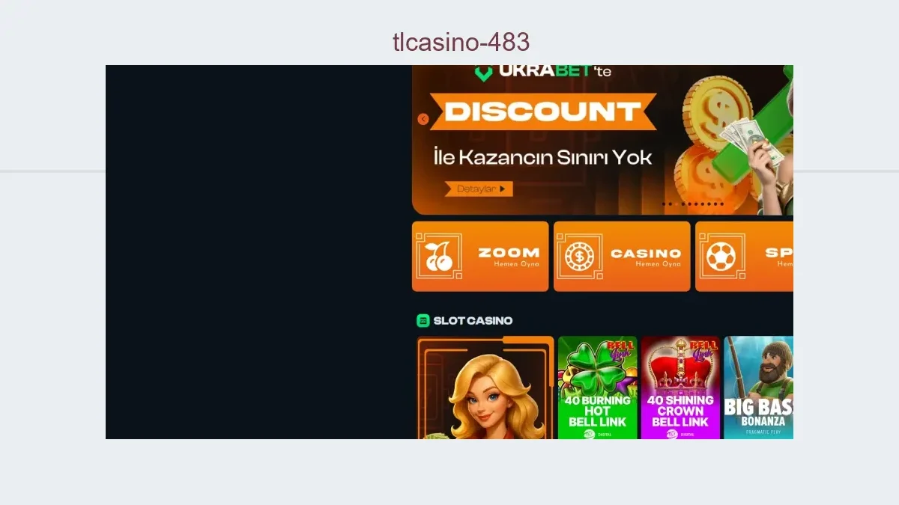
Task: Click the tlcasino-483 page title
Action: 461,42
